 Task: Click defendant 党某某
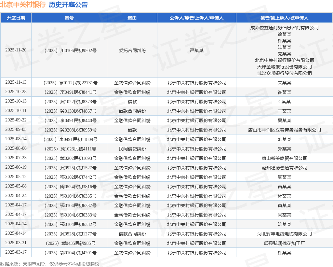[284, 54]
